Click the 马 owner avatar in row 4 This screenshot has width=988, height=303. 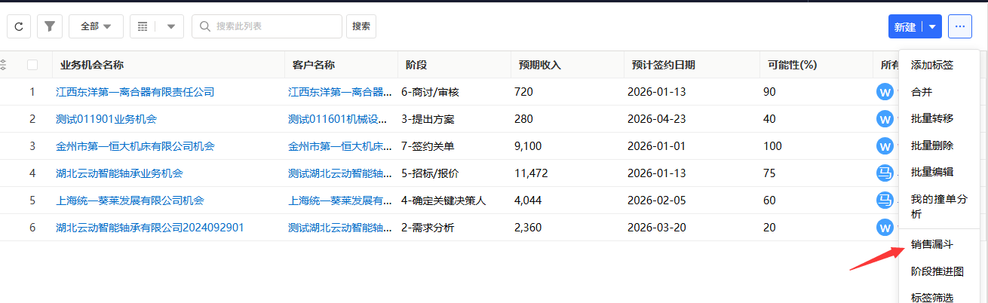pos(884,173)
